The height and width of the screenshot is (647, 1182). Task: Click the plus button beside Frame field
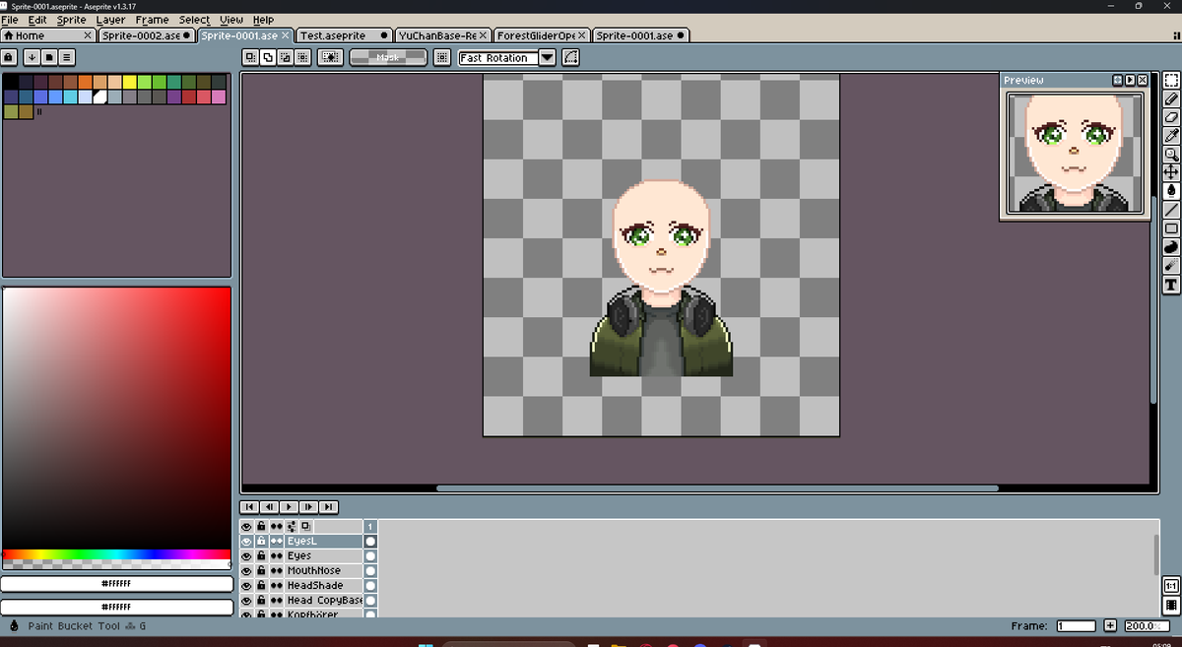[x=1110, y=626]
